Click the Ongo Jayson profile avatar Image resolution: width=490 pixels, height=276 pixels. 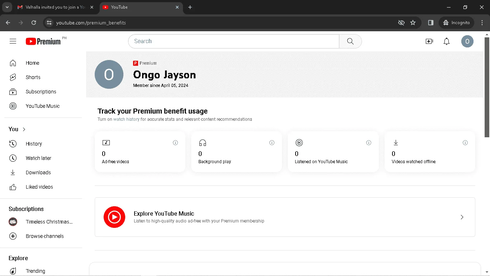coord(109,74)
